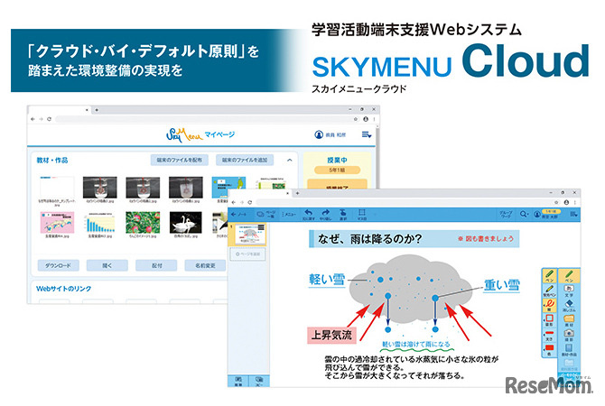Click the camera 撮影 tool
Screen dimensions: 605x406
tap(569, 336)
